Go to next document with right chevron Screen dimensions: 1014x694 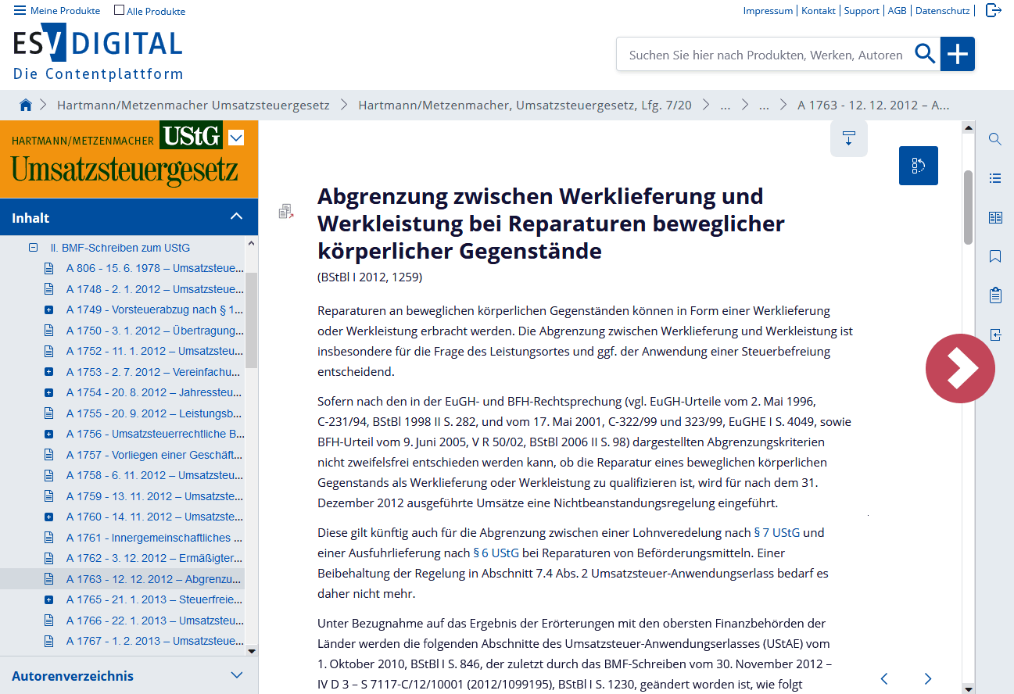pos(928,678)
